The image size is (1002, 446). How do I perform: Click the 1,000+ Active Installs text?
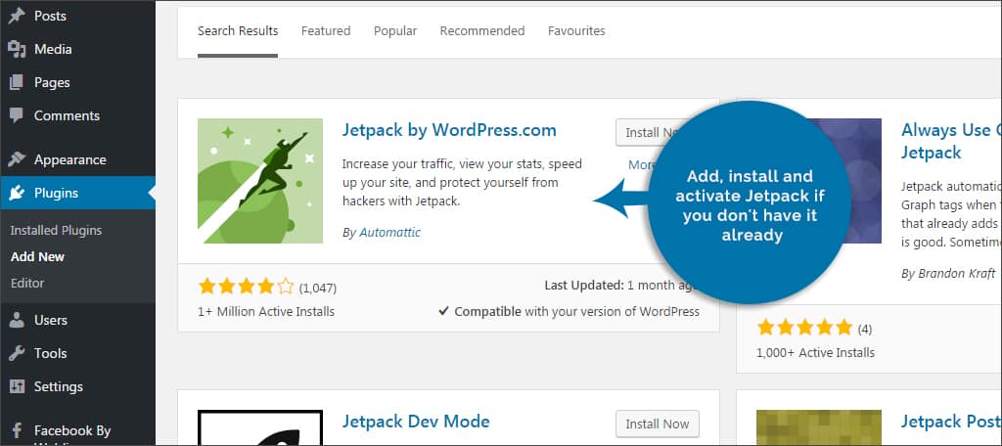[815, 353]
